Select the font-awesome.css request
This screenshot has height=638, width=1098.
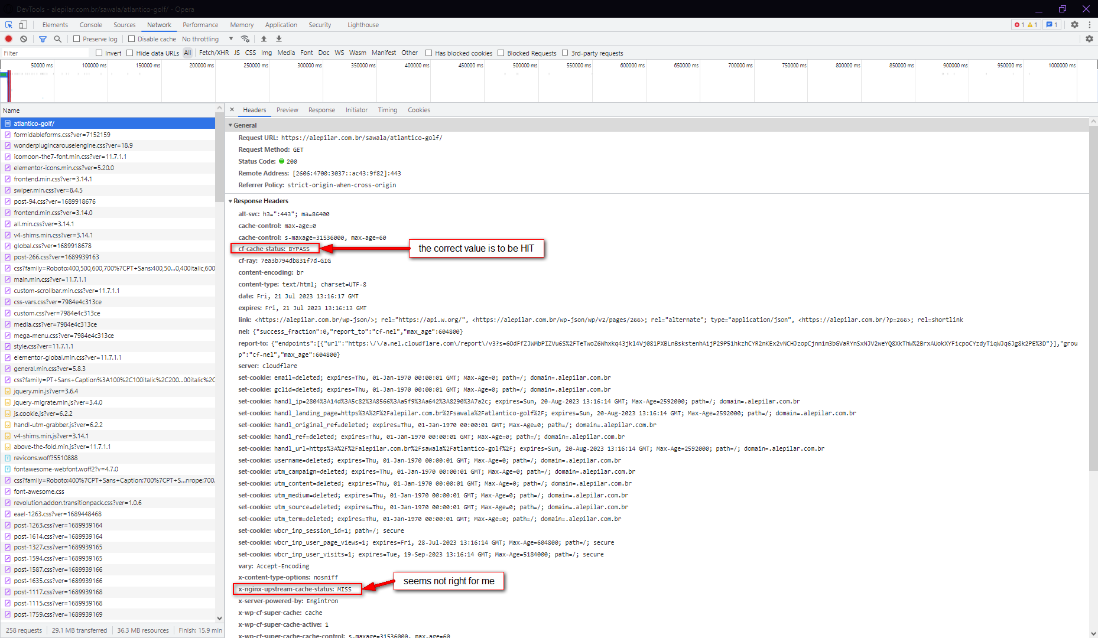coord(108,491)
